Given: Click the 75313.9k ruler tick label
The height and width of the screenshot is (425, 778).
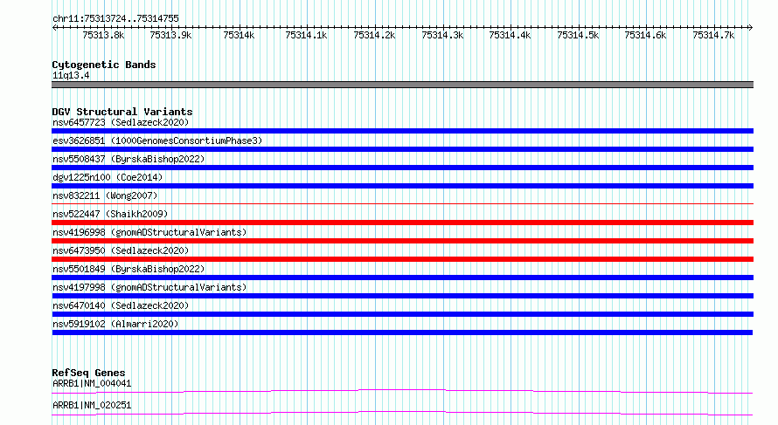Looking at the screenshot, I should tap(170, 35).
